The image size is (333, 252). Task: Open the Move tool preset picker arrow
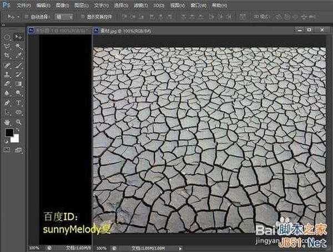click(x=18, y=17)
